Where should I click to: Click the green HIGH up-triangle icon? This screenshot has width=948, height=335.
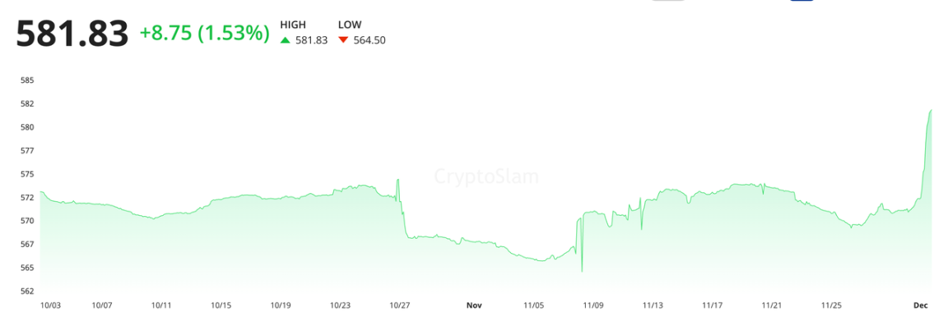click(x=286, y=40)
